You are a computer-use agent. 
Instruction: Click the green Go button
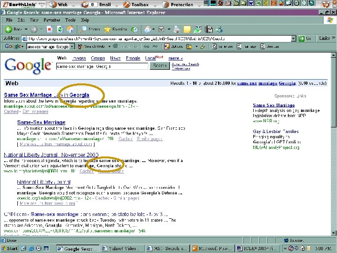tap(305, 38)
